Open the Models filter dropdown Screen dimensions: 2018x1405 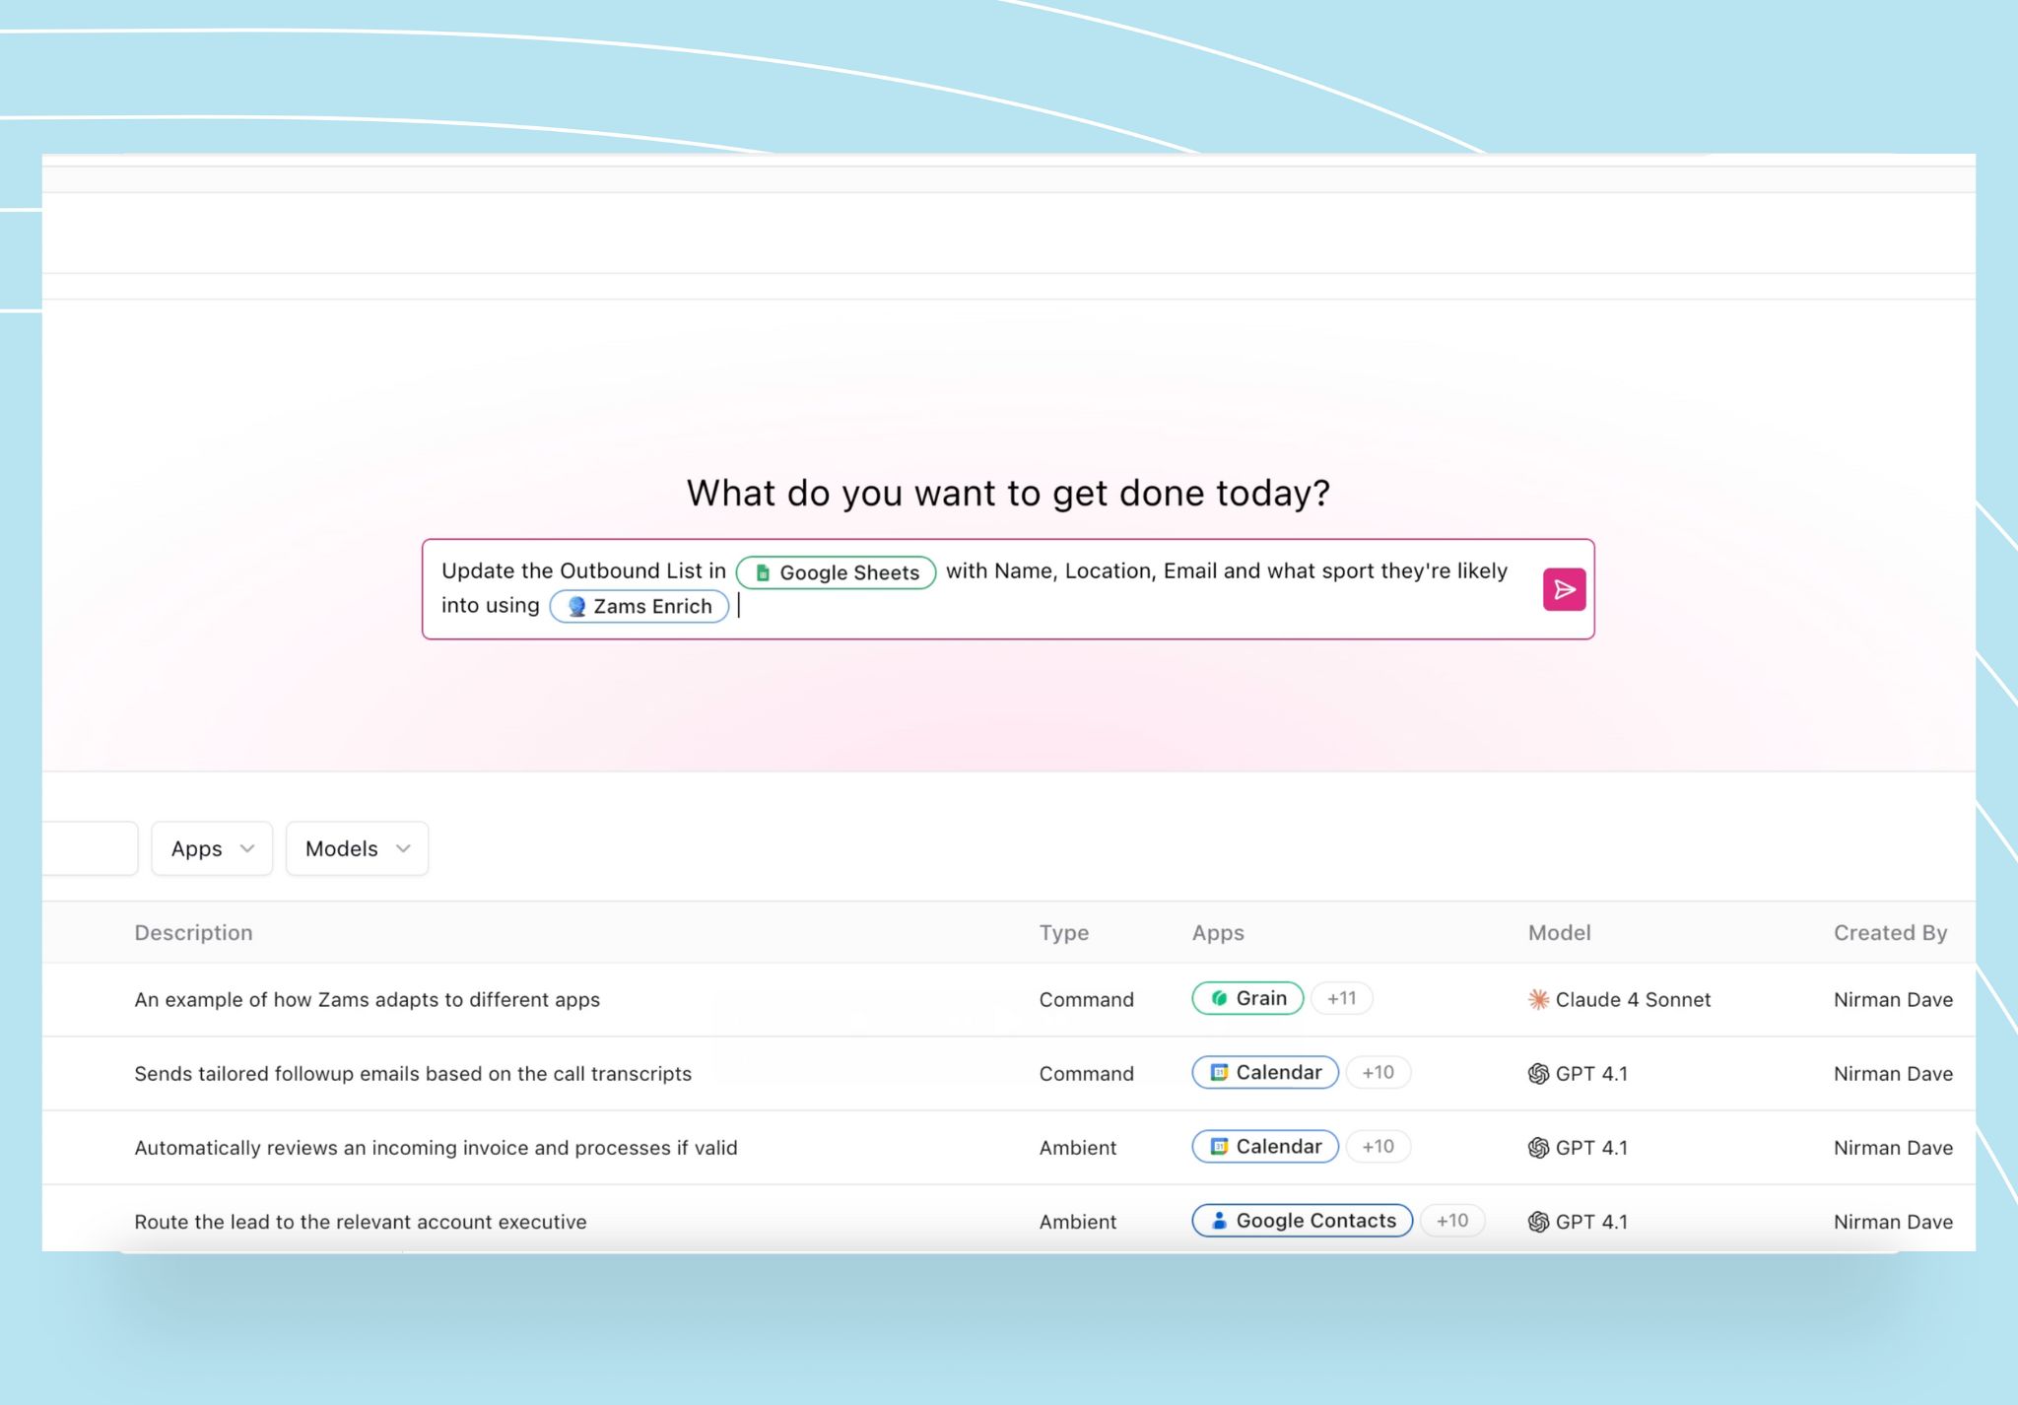357,848
